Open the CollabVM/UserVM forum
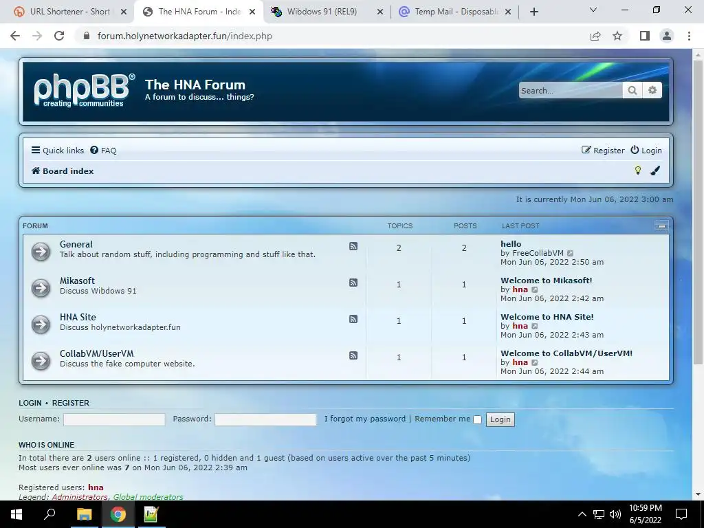Screen dimensions: 704x528 [96, 353]
